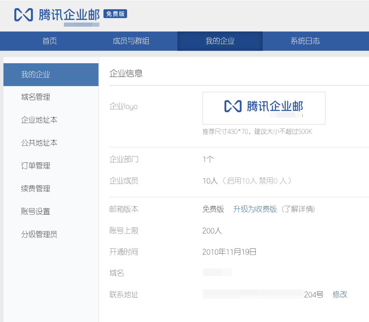Click the account limit value 200人
The image size is (369, 322).
click(x=212, y=231)
